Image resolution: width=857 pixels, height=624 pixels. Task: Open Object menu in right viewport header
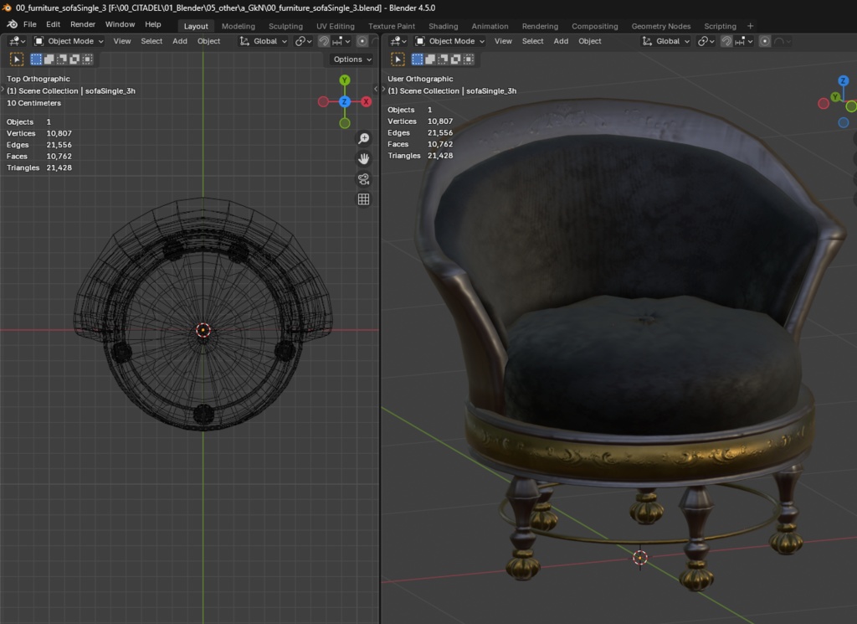(x=590, y=41)
